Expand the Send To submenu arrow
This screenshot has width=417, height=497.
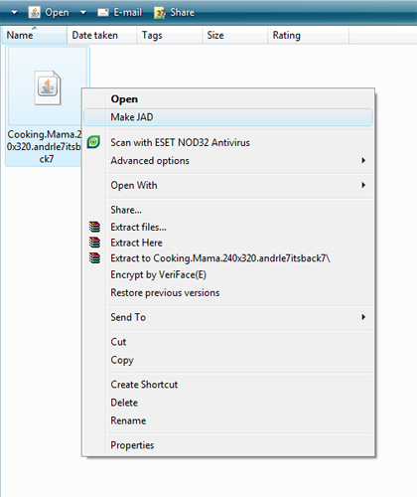[x=363, y=317]
